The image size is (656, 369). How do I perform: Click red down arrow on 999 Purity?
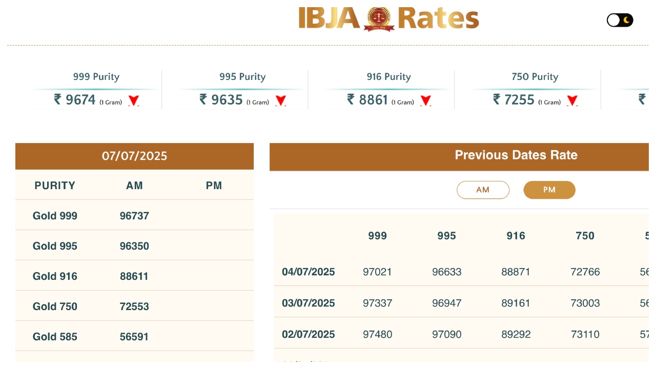point(134,100)
